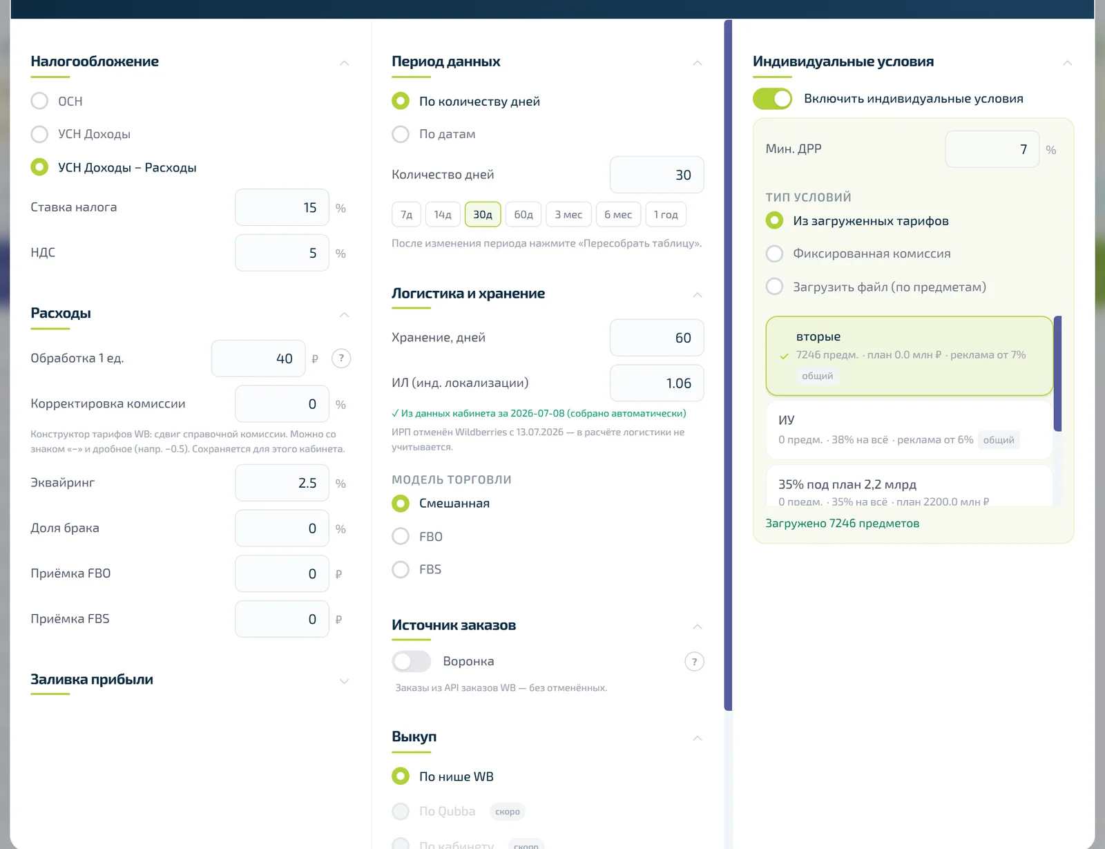Click the tariff list scrollbar
Viewport: 1105px width, 849px height.
(x=1057, y=373)
